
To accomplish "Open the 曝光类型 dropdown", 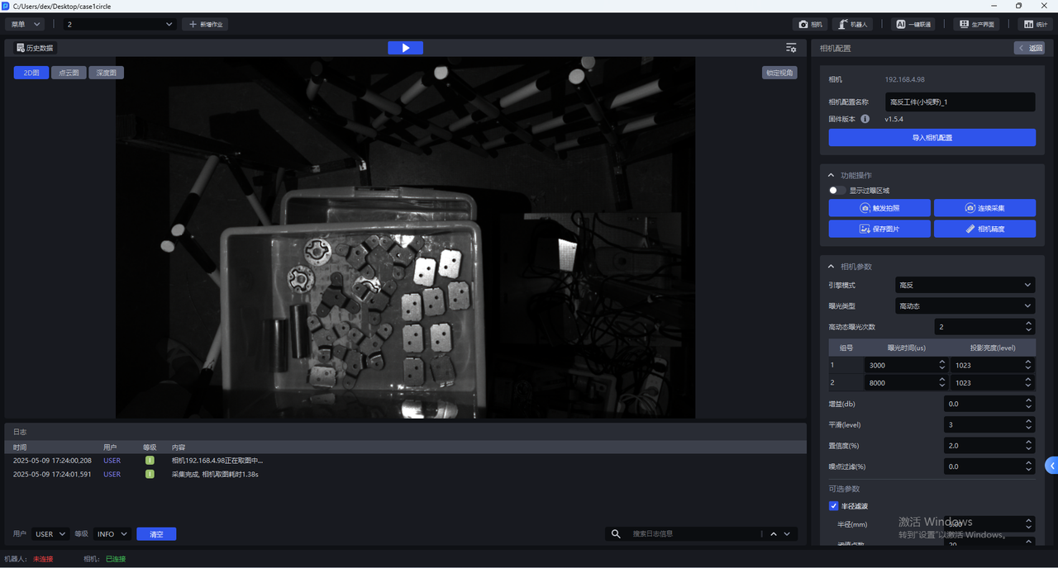I will [x=965, y=306].
